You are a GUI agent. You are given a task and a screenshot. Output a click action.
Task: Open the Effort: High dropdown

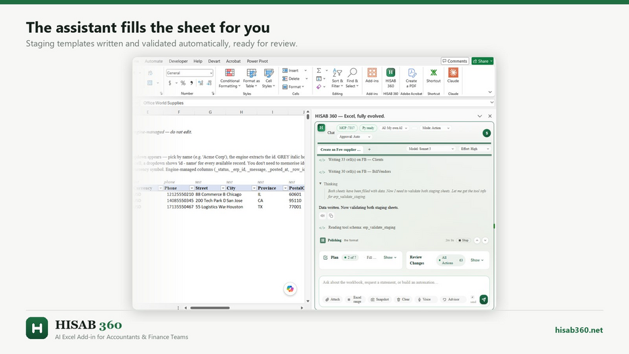tap(474, 149)
